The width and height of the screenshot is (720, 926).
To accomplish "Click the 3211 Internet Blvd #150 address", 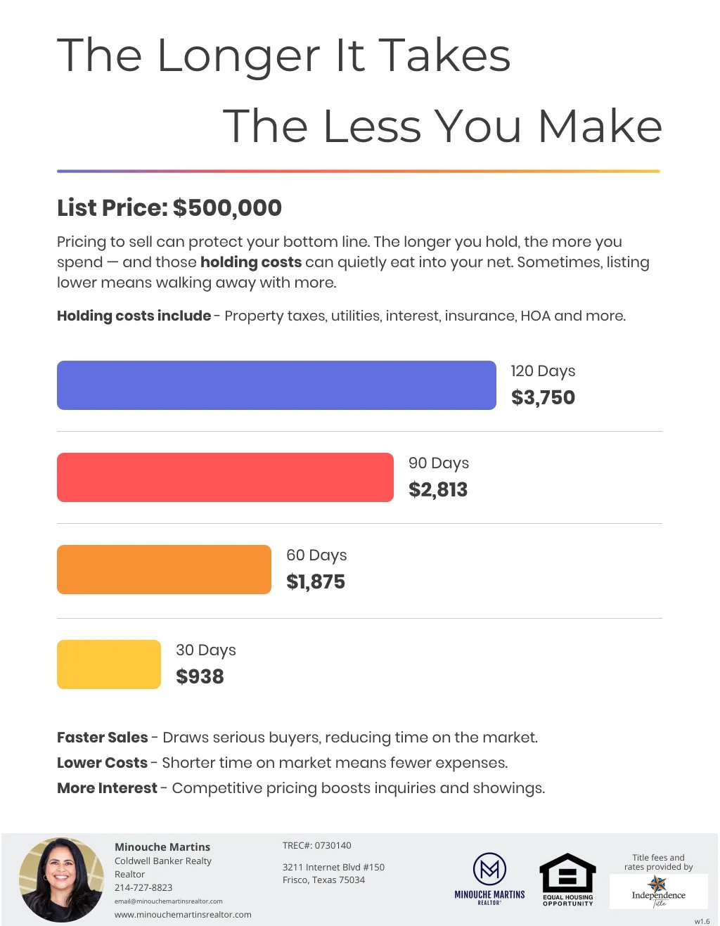I will (333, 868).
